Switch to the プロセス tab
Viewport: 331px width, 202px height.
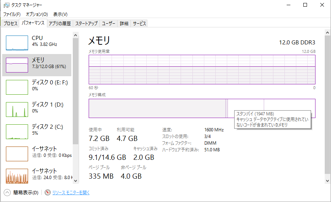pos(10,23)
